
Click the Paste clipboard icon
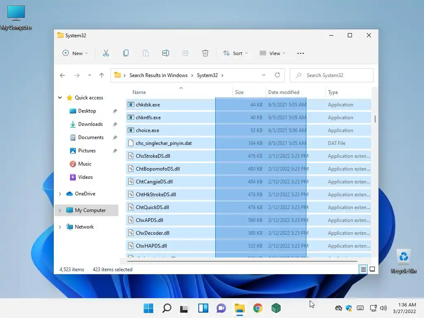(x=146, y=53)
